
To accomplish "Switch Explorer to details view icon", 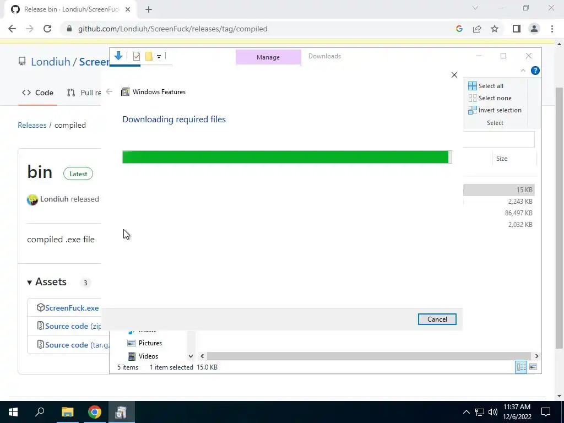I will pyautogui.click(x=521, y=367).
